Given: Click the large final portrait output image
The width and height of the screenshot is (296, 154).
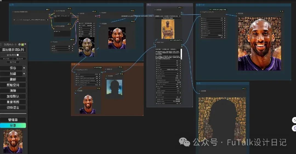Looking at the screenshot, I should 259,44.
